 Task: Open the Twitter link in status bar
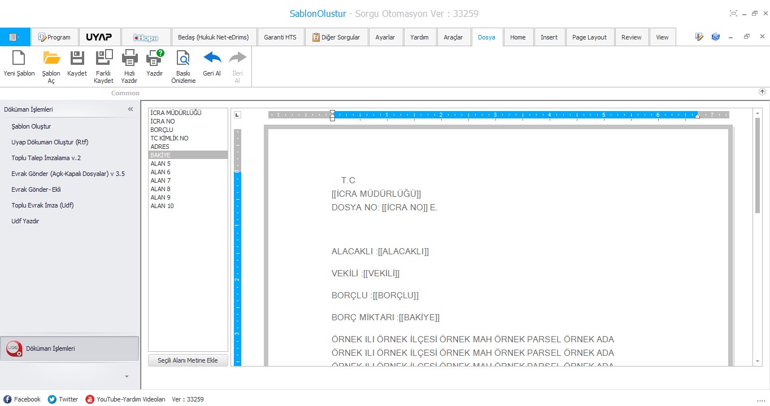63,399
